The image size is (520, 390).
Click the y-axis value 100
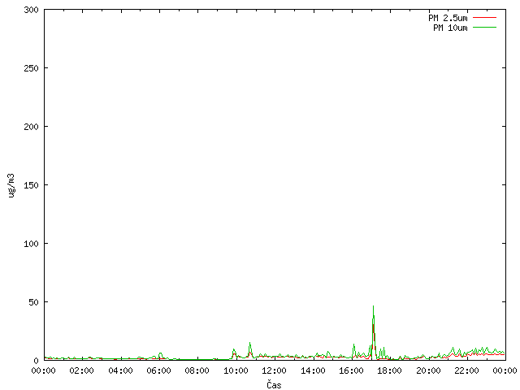pyautogui.click(x=31, y=244)
